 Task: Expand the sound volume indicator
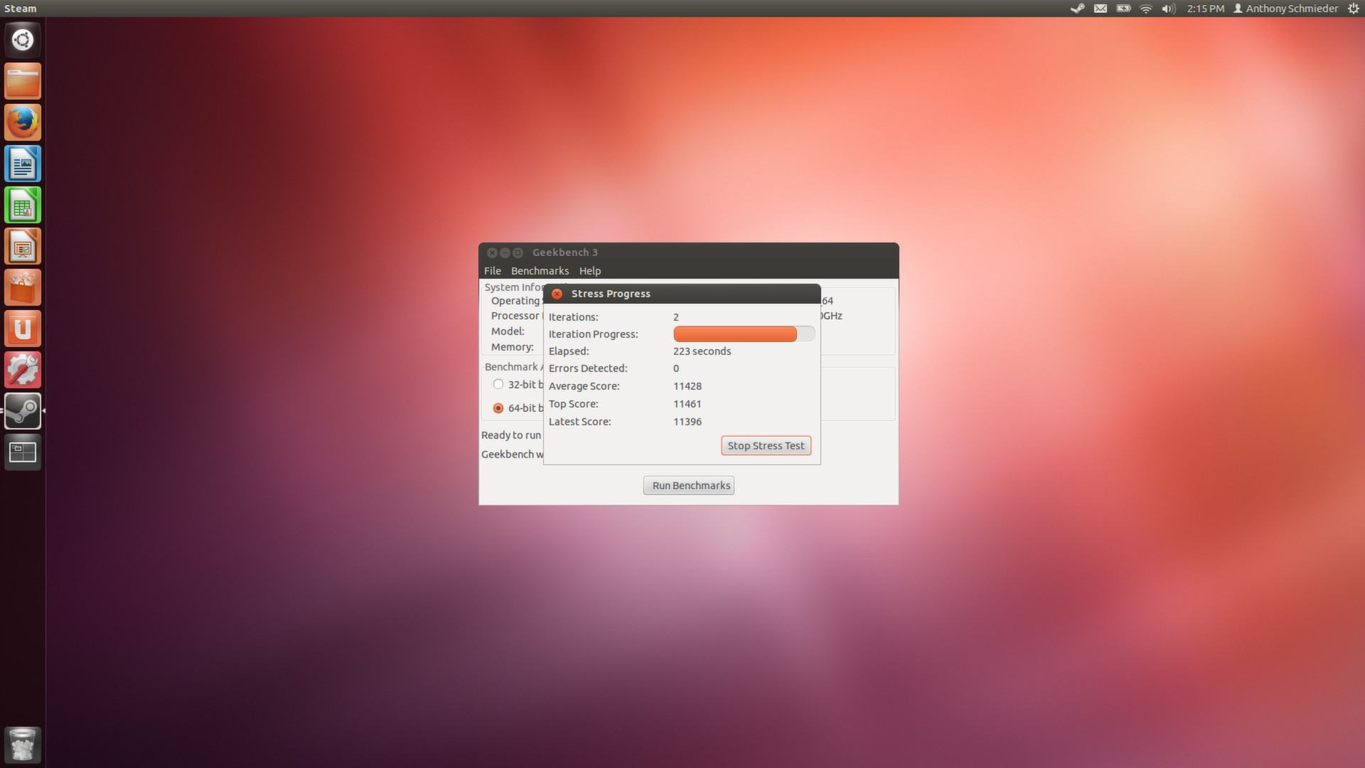point(1168,9)
